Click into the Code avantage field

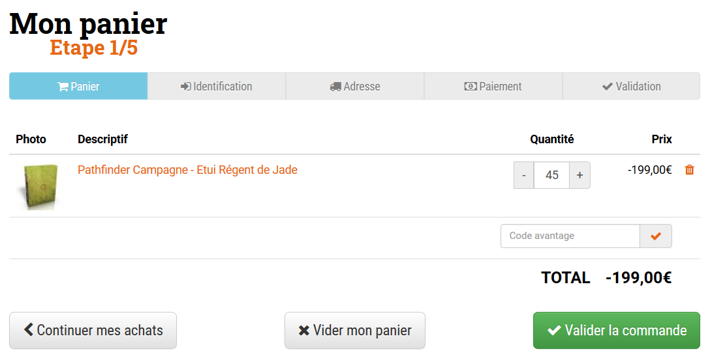click(x=570, y=236)
